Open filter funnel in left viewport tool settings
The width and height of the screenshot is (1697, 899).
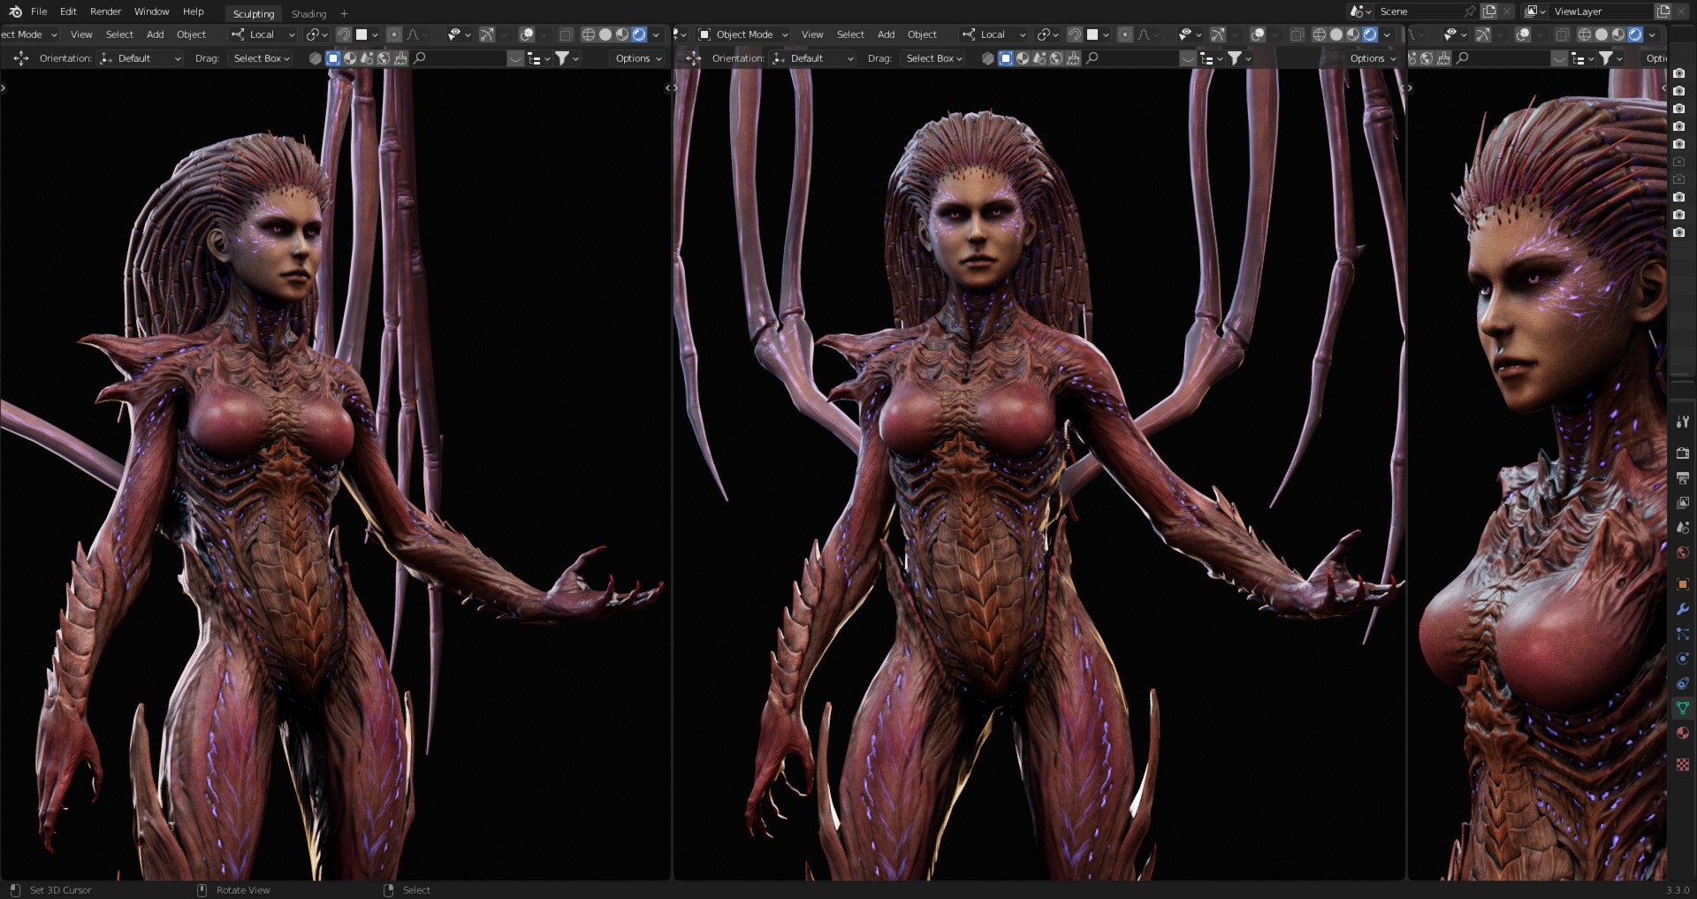click(566, 58)
